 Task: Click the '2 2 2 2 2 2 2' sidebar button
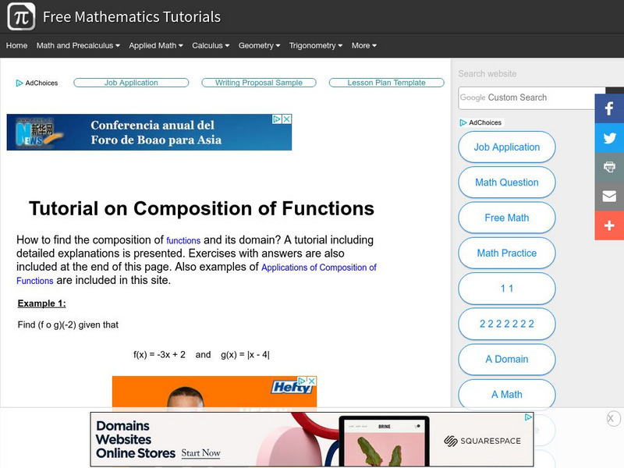click(x=506, y=324)
